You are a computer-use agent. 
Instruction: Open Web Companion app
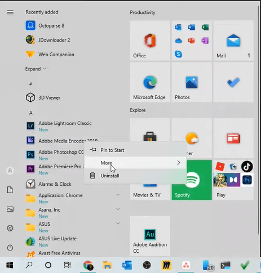click(x=50, y=55)
